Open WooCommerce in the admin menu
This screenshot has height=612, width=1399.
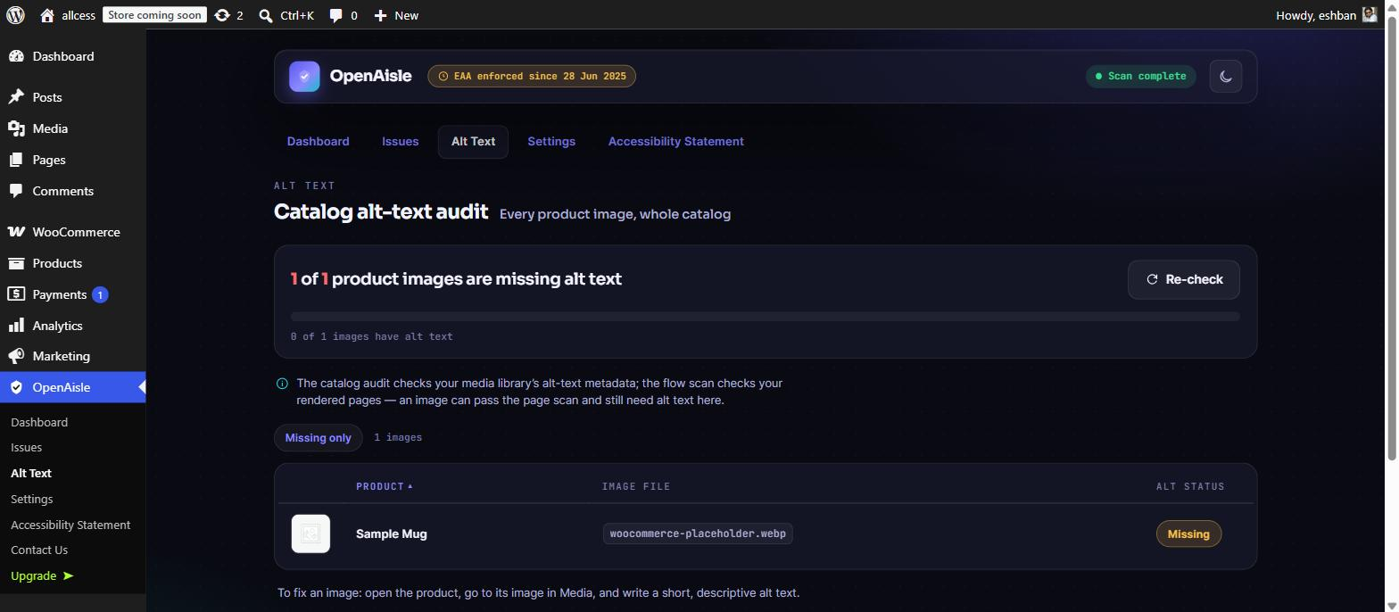click(x=76, y=232)
